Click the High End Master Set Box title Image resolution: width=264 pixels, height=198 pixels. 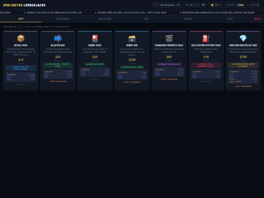point(243,45)
